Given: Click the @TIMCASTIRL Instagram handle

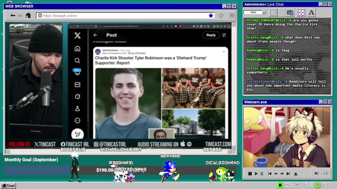Looking at the screenshot, I should [110, 144].
